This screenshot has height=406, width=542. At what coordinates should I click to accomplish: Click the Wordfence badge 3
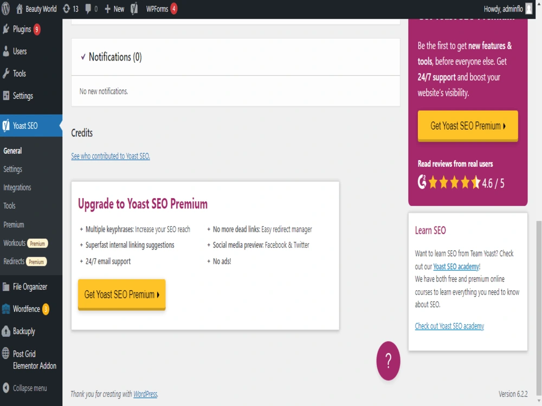pyautogui.click(x=46, y=309)
